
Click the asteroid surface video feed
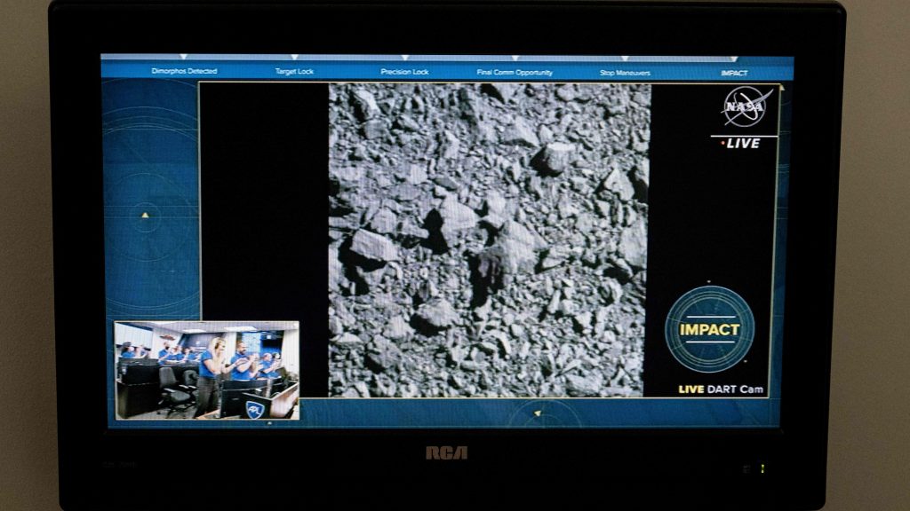coord(489,240)
